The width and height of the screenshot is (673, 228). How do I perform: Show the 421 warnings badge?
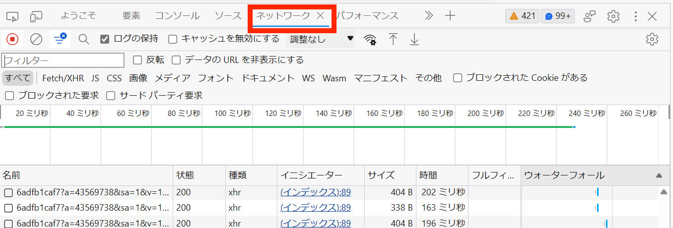tap(522, 16)
